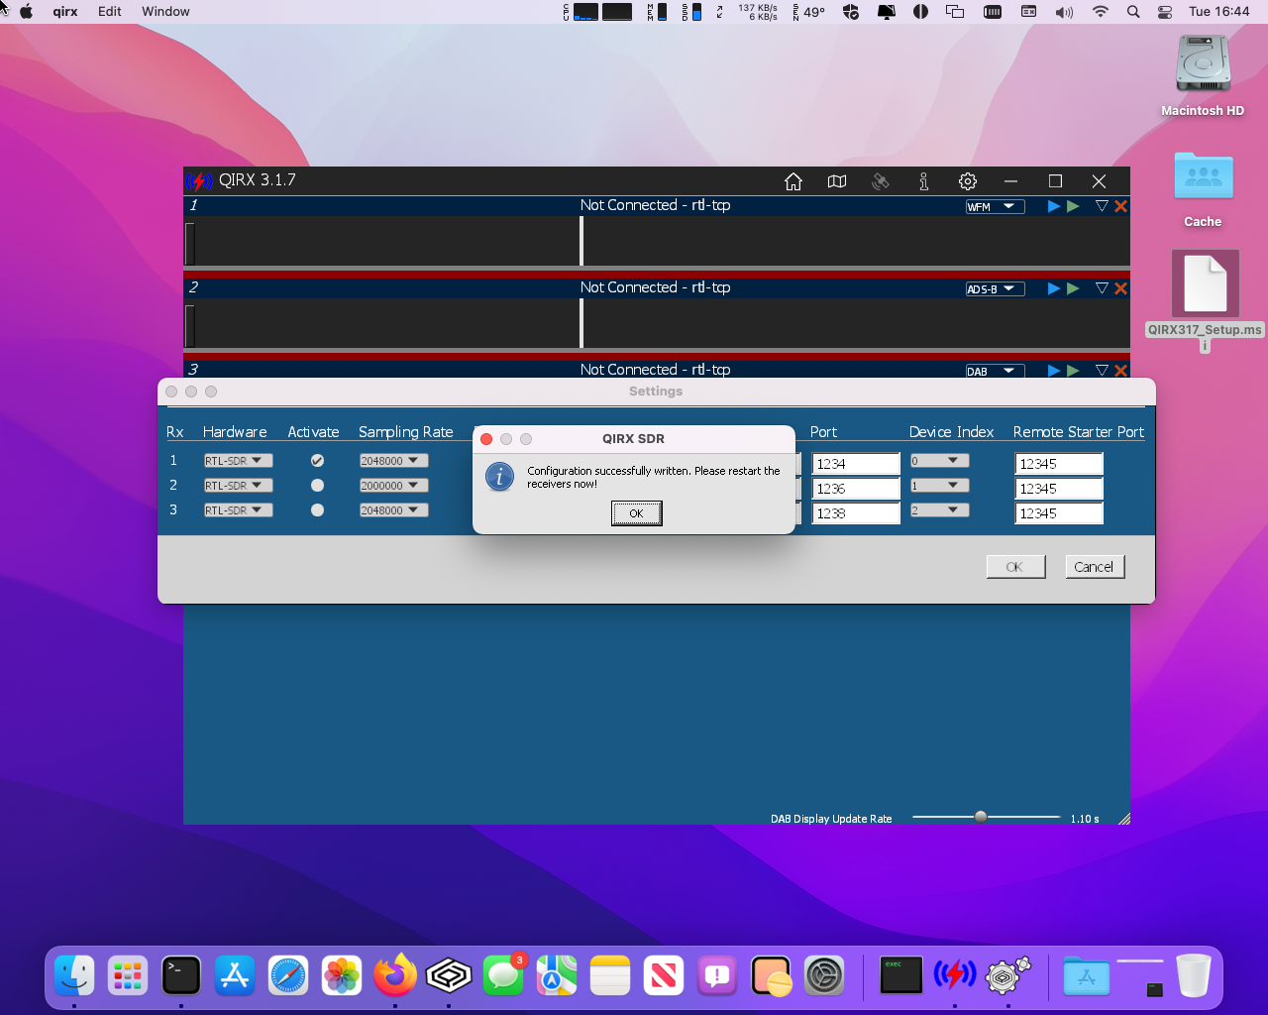Viewport: 1268px width, 1015px height.
Task: Open Firefox from the dock
Action: (x=395, y=976)
